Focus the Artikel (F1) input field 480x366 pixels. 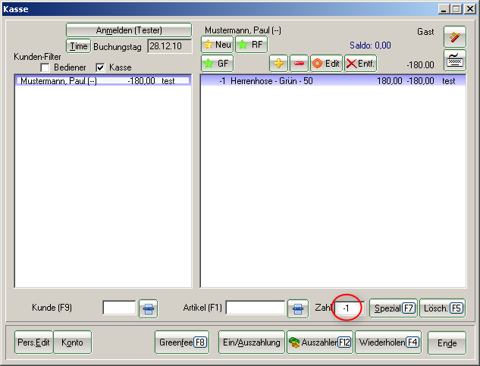coord(256,308)
